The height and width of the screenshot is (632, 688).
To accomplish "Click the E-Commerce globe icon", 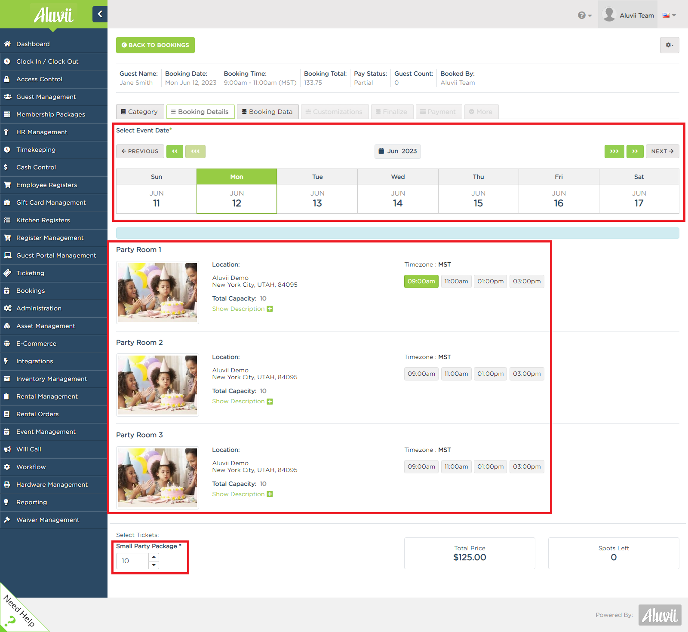I will [7, 344].
